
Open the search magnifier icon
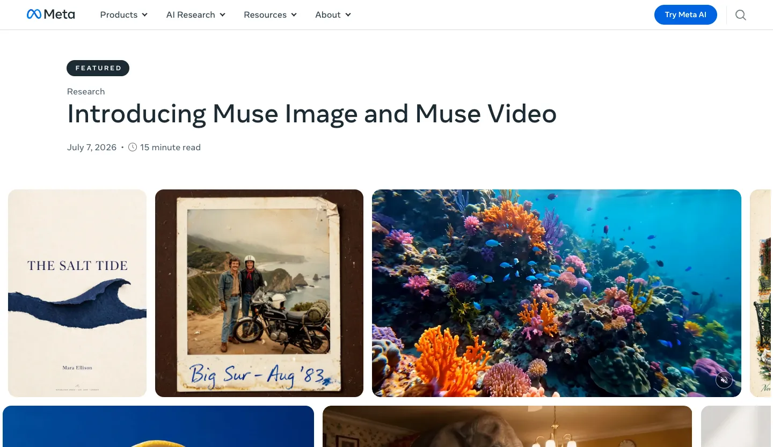pyautogui.click(x=741, y=15)
